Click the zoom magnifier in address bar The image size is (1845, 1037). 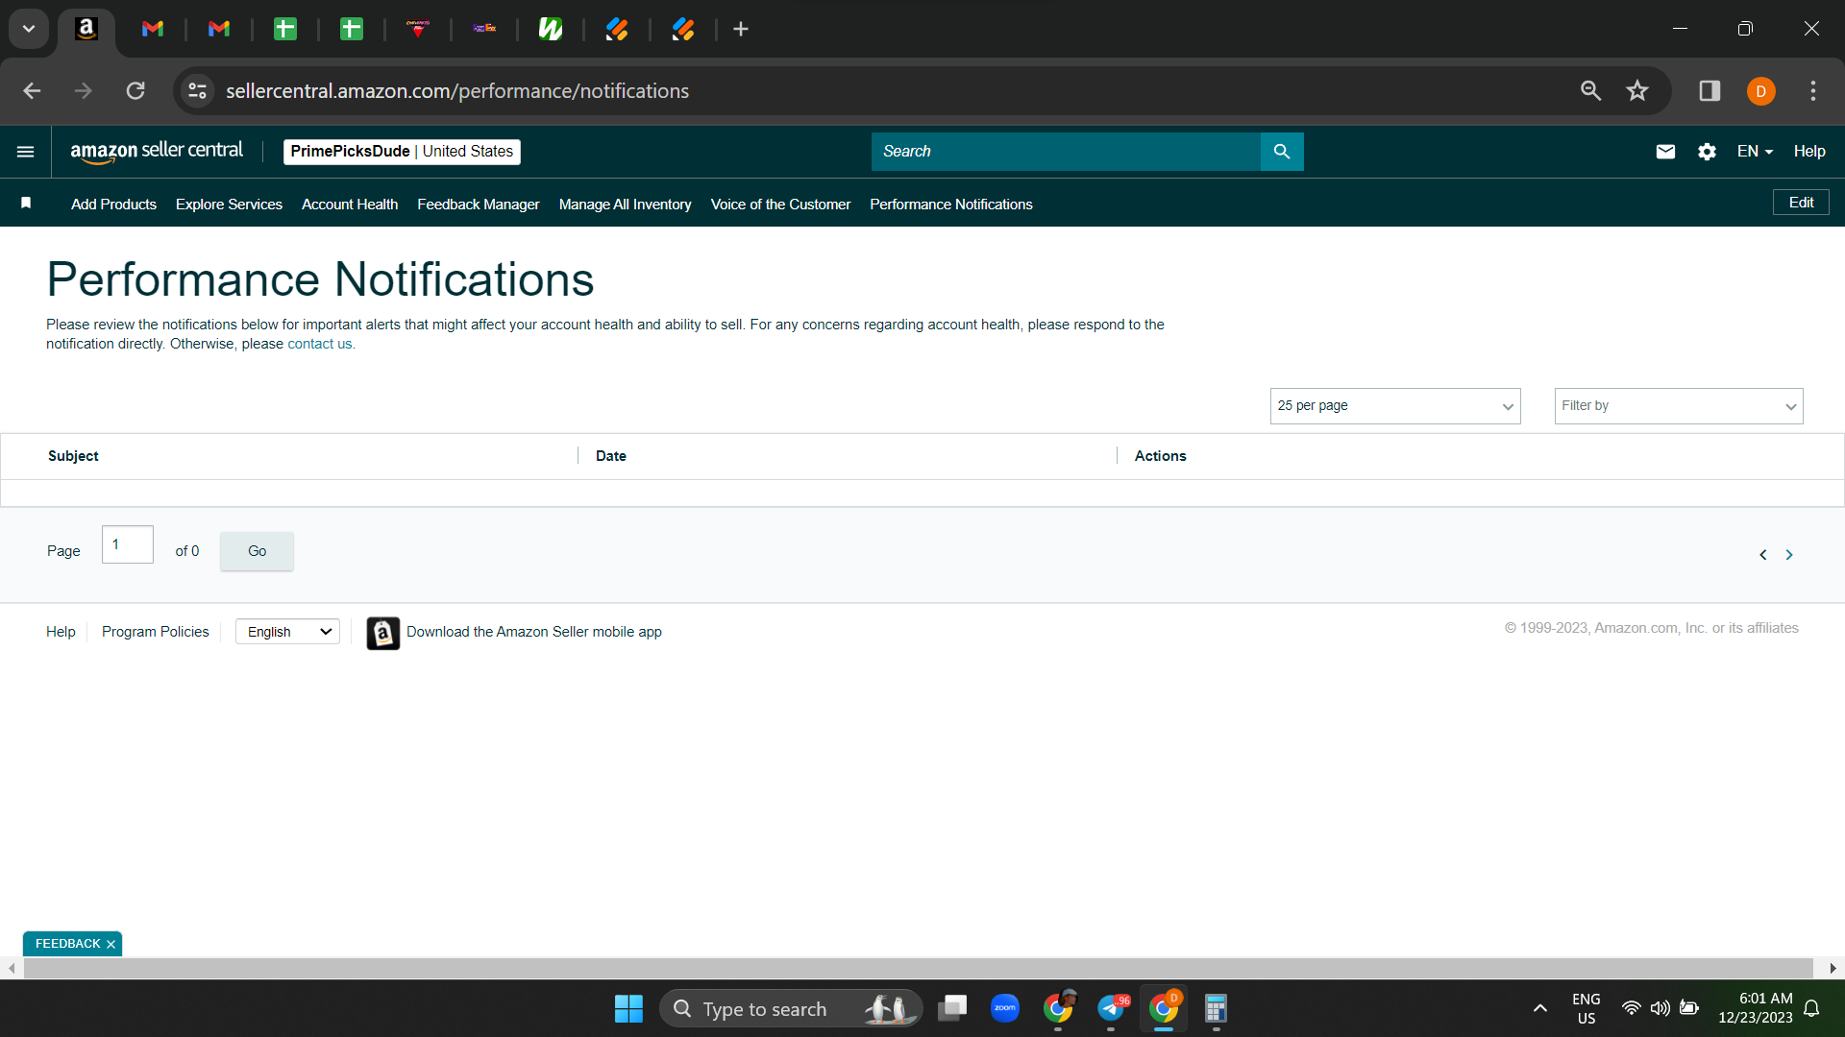coord(1590,91)
